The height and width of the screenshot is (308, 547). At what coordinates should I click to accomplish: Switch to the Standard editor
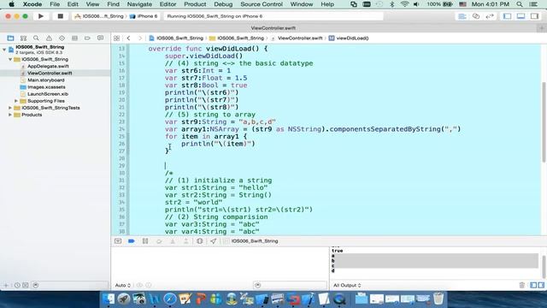462,16
